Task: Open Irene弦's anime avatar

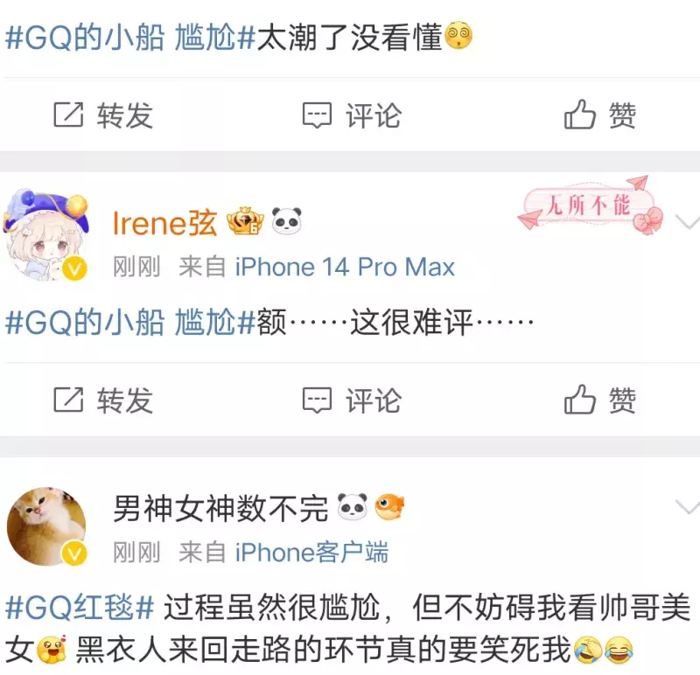Action: coord(46,235)
